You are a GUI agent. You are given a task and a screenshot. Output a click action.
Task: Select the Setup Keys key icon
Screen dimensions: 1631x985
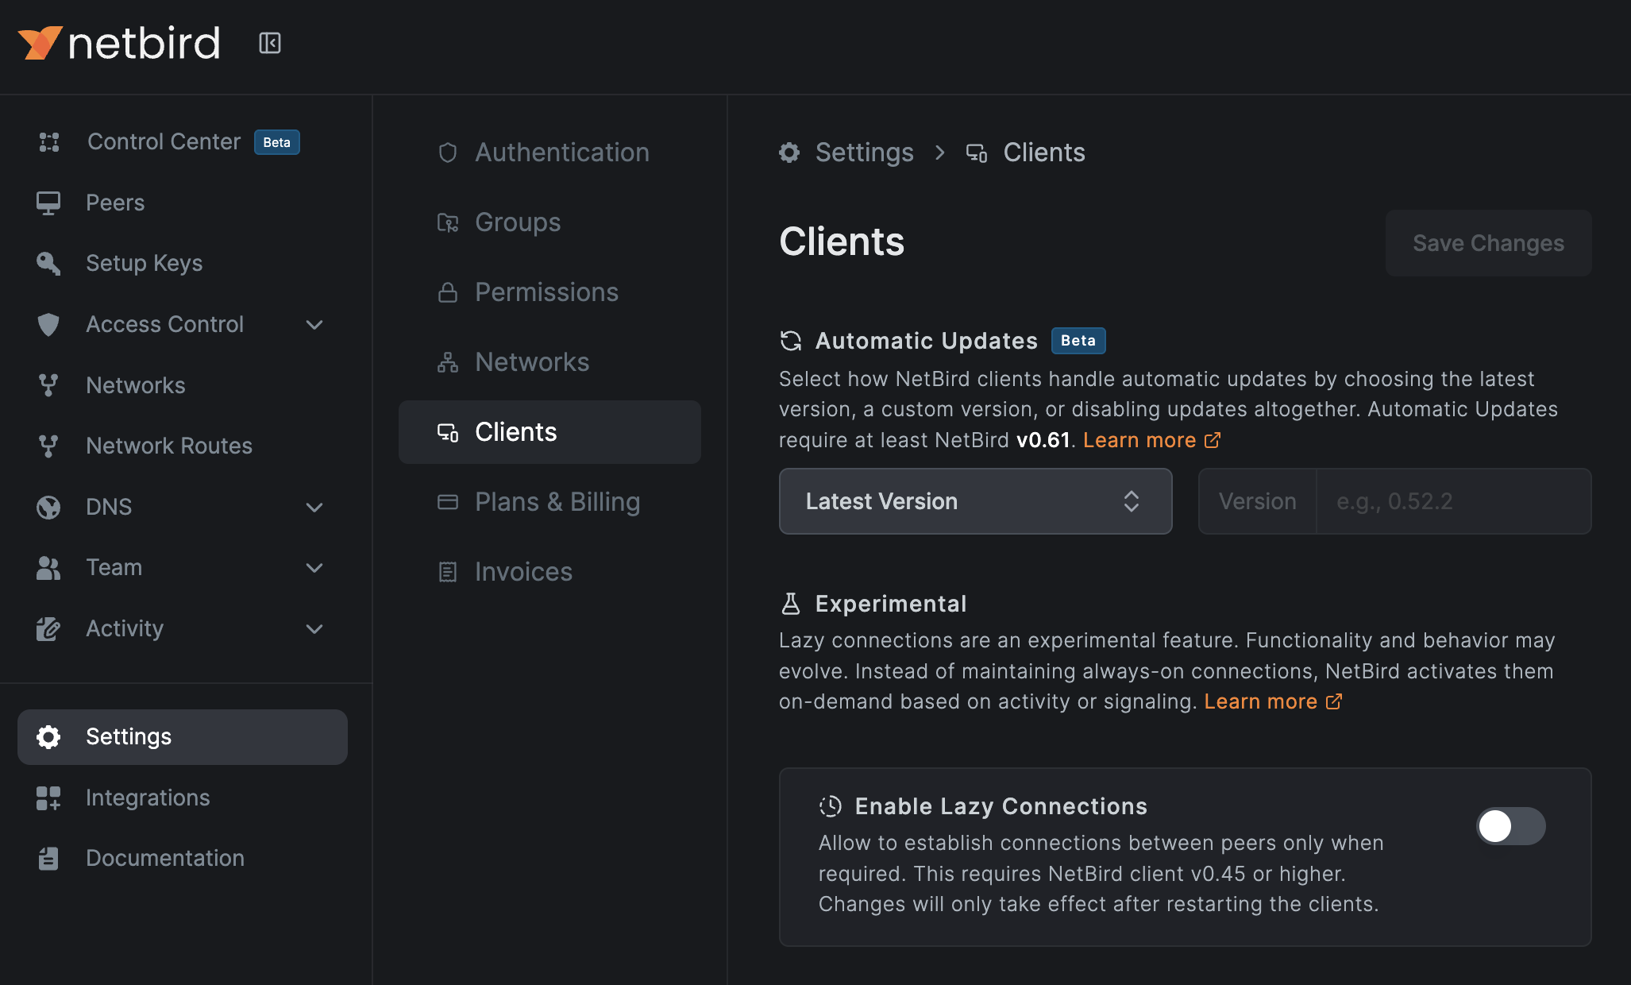[x=49, y=263]
